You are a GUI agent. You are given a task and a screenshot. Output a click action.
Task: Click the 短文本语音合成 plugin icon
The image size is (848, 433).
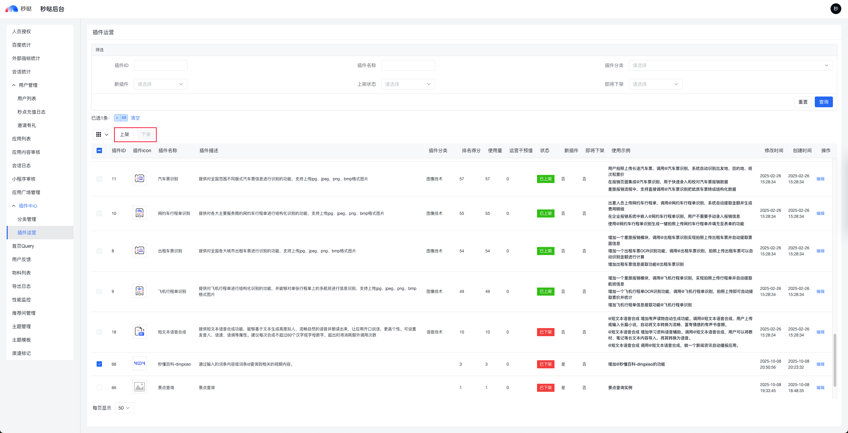(139, 331)
